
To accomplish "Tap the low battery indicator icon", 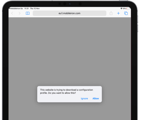I will (x=128, y=8).
